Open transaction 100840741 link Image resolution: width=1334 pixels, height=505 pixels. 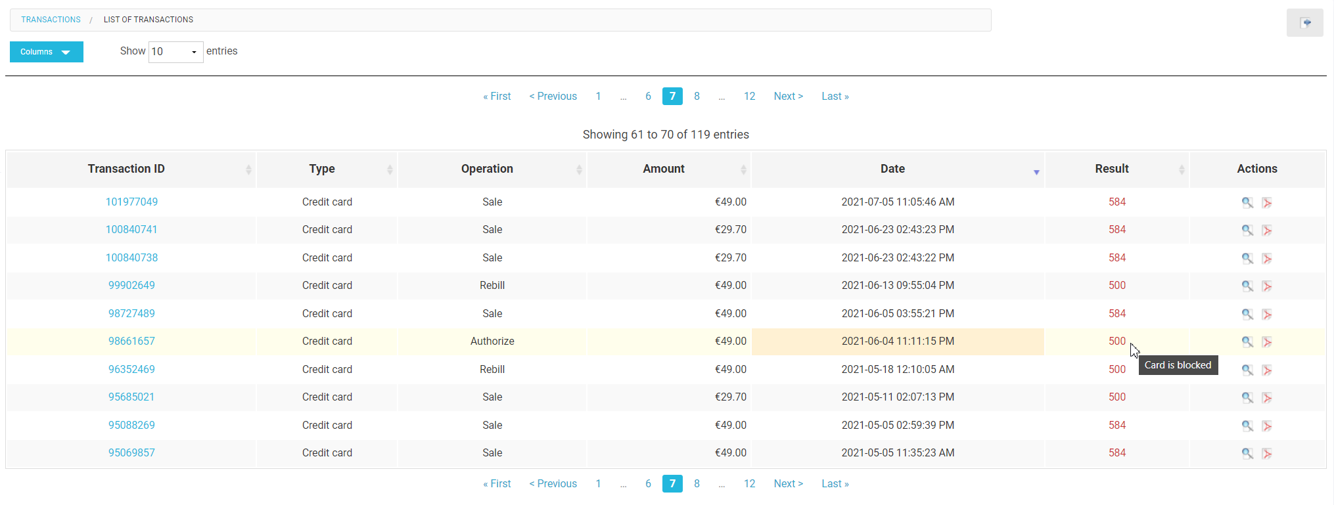(x=131, y=229)
